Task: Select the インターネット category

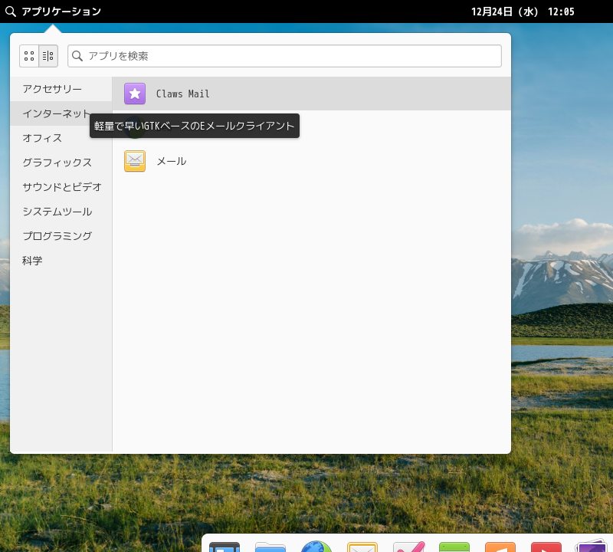Action: coord(56,113)
